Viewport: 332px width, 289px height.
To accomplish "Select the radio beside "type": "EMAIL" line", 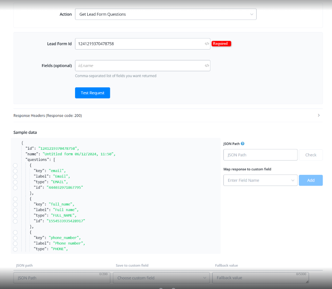I will tap(15, 182).
